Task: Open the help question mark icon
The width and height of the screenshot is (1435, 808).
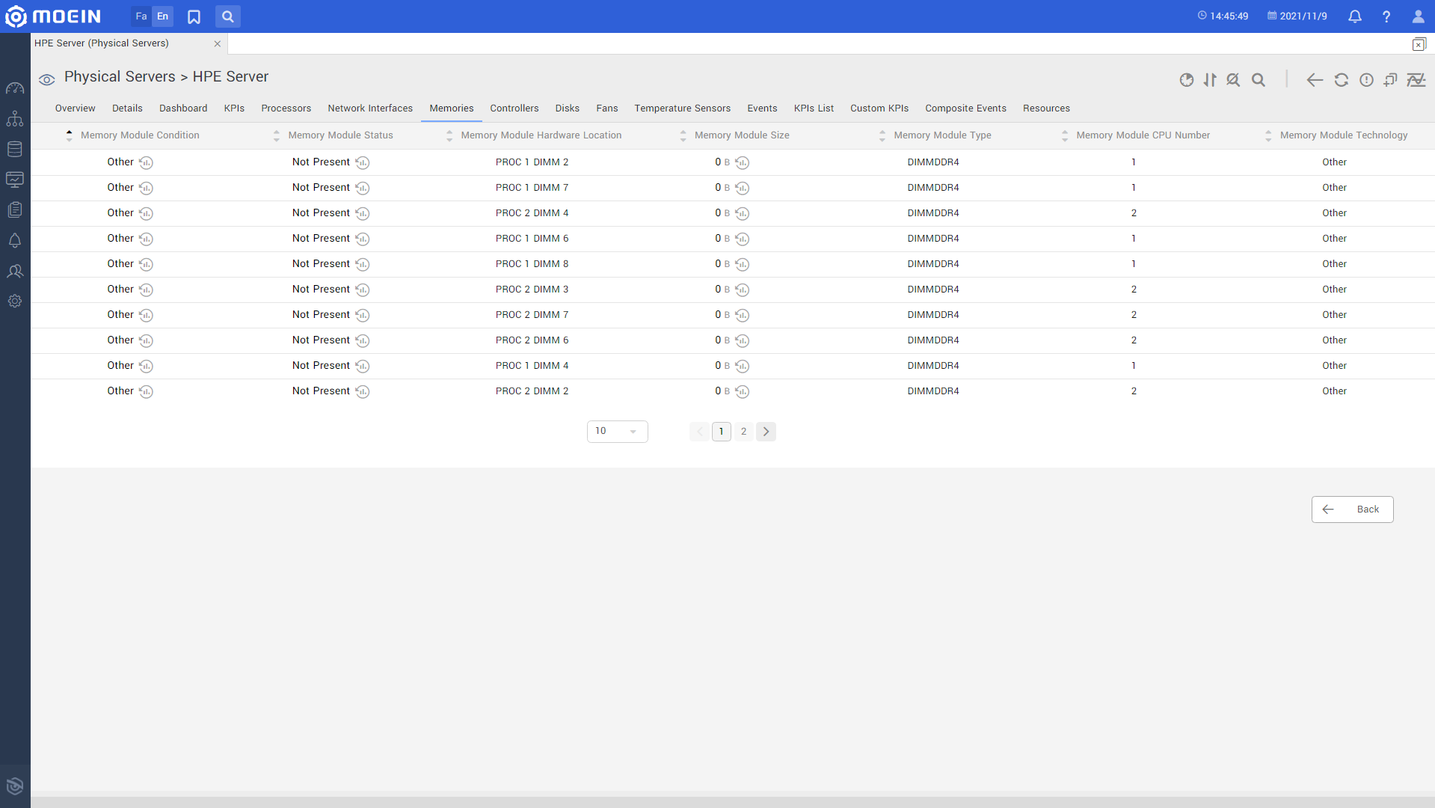Action: point(1386,16)
